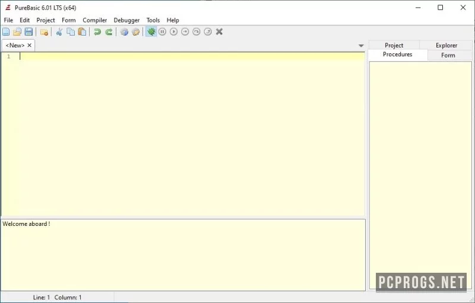Click the close file folder icon
The image size is (475, 303).
44,32
